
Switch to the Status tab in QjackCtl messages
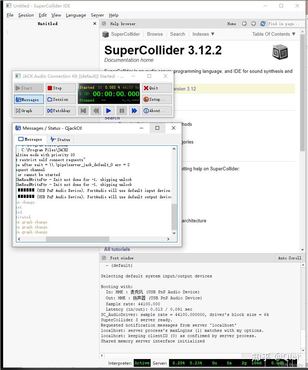pyautogui.click(x=60, y=139)
